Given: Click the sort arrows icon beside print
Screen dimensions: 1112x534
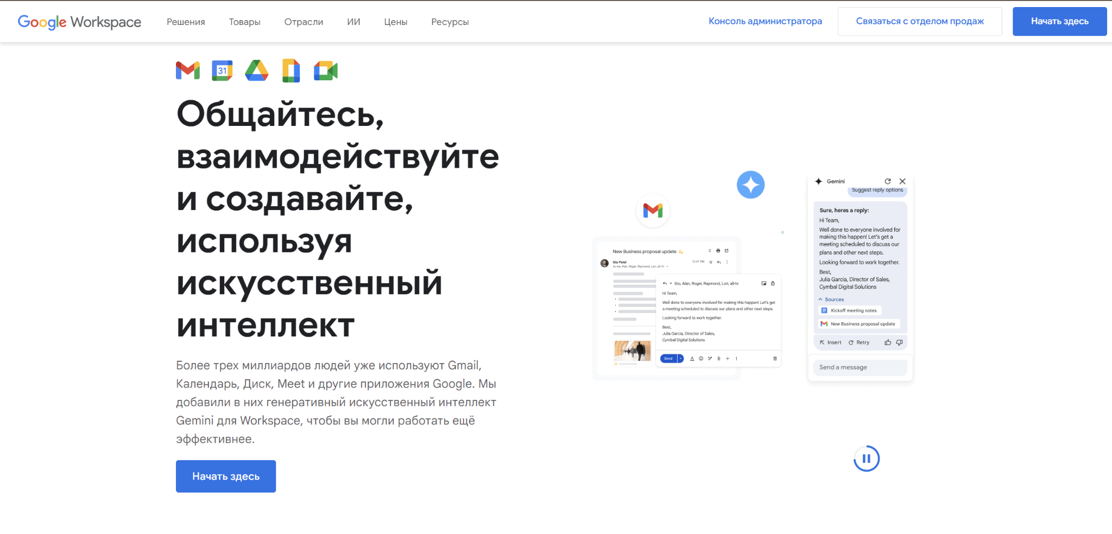Looking at the screenshot, I should (710, 251).
